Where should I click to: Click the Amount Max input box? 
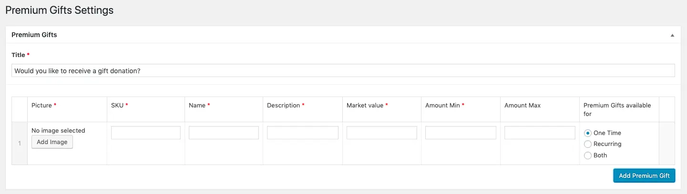540,133
